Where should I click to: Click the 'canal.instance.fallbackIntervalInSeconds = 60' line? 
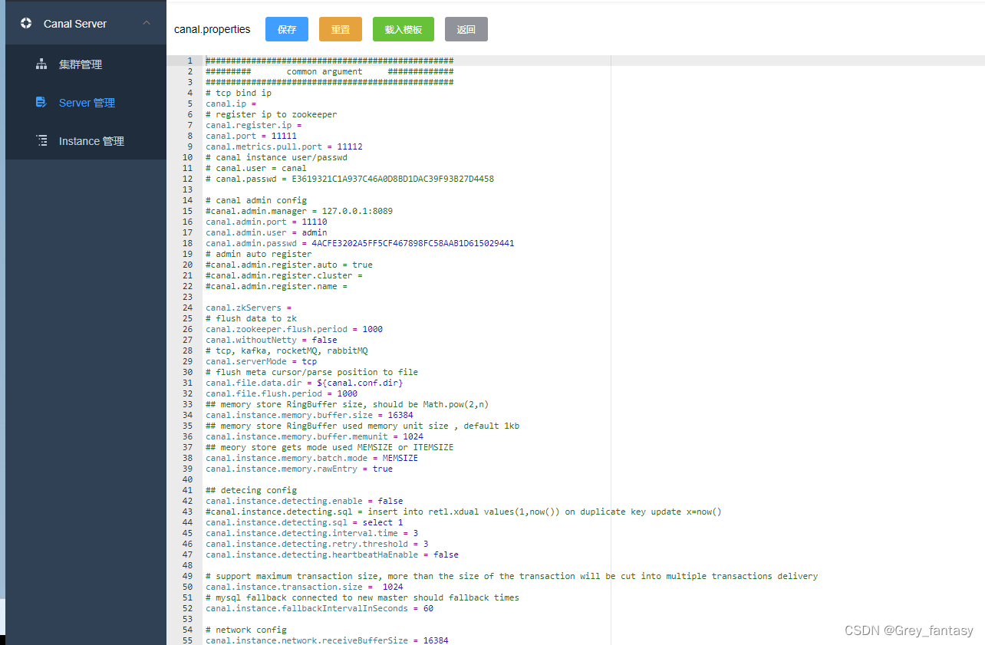(x=320, y=608)
